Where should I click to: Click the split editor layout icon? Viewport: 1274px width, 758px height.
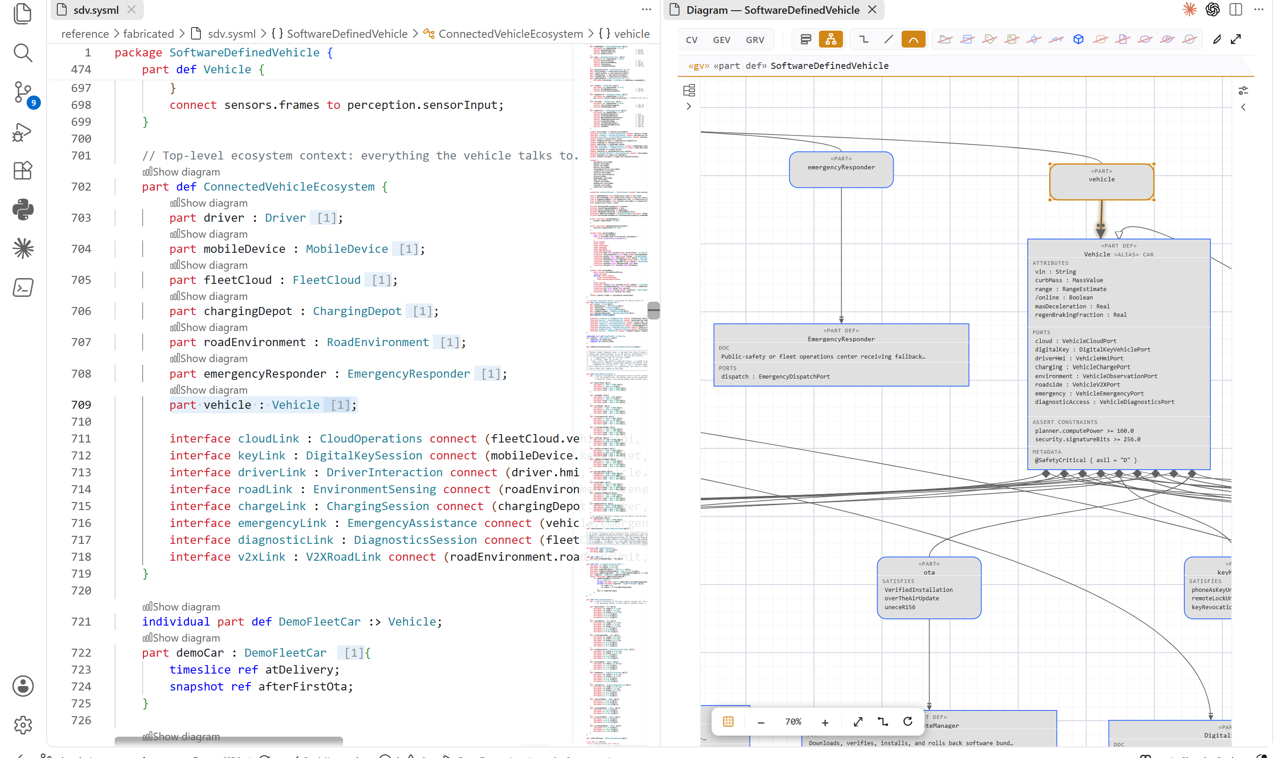(1236, 10)
